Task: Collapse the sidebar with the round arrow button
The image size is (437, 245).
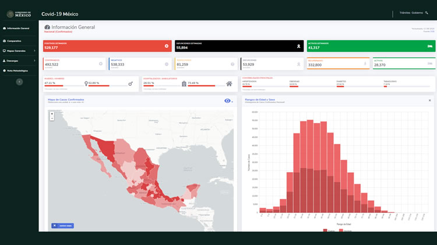Action: coord(19,82)
